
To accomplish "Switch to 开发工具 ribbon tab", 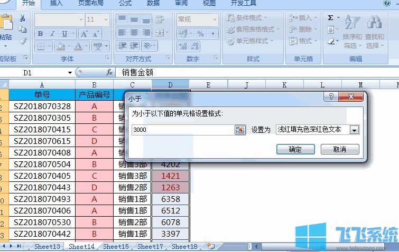I will click(x=243, y=3).
